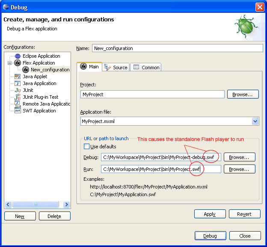The width and height of the screenshot is (267, 247).
Task: Select Flex Application in configurations tree
Action: coord(39,63)
